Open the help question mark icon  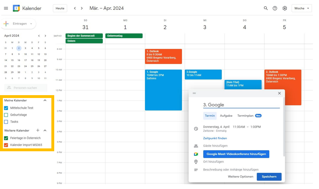point(275,8)
